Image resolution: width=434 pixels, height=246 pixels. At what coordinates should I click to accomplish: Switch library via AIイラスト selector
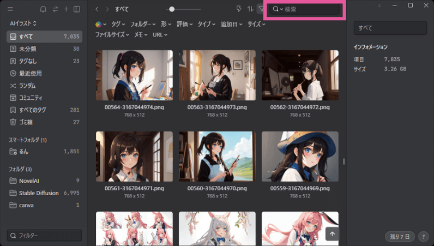coord(23,23)
